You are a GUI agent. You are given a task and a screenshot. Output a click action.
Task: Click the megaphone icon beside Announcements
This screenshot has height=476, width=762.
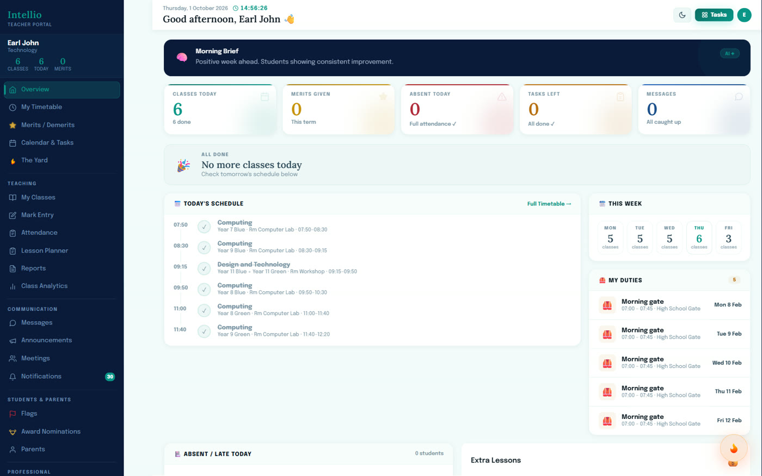pos(13,341)
